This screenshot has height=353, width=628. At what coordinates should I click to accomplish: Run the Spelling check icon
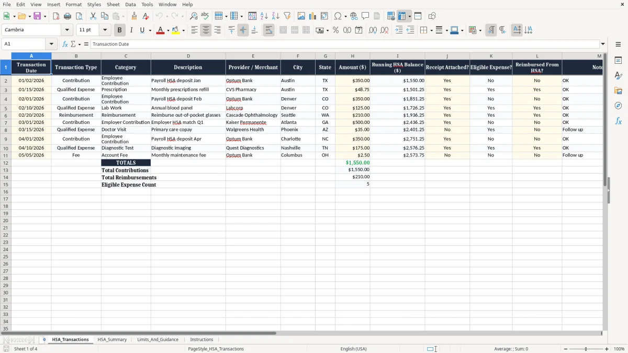205,16
